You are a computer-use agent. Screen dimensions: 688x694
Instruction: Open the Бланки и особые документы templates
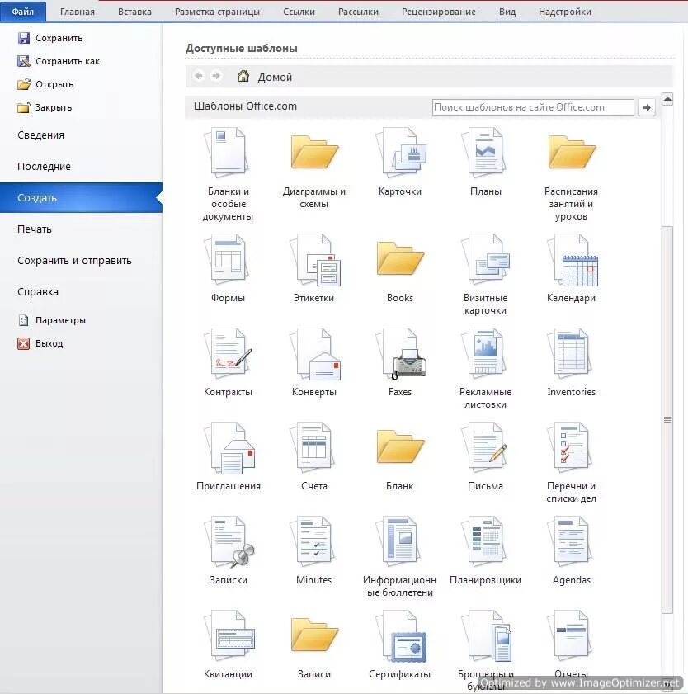pyautogui.click(x=228, y=173)
